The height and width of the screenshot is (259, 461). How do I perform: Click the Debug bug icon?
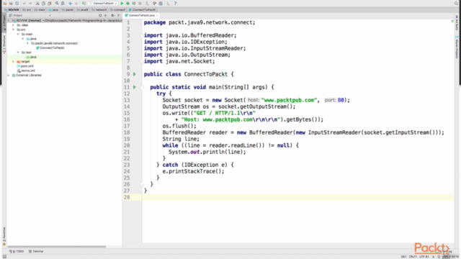(128, 3)
